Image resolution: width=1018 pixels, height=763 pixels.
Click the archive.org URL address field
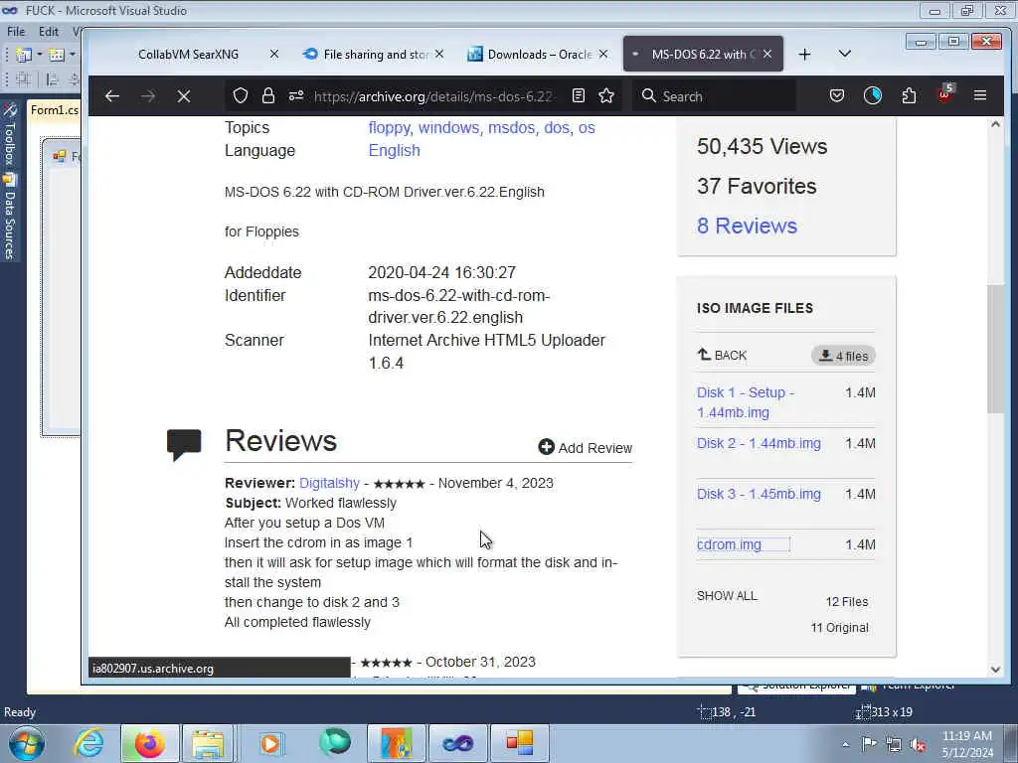pos(433,96)
